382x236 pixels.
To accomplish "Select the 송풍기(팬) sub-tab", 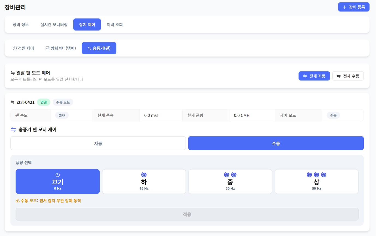I will pyautogui.click(x=99, y=48).
